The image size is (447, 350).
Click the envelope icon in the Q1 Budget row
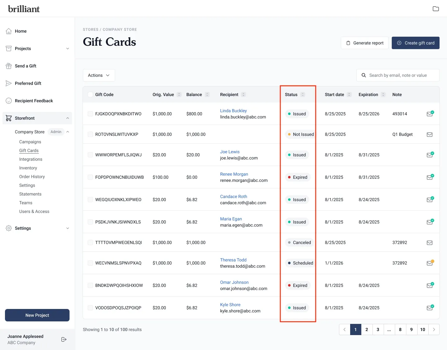click(x=430, y=135)
